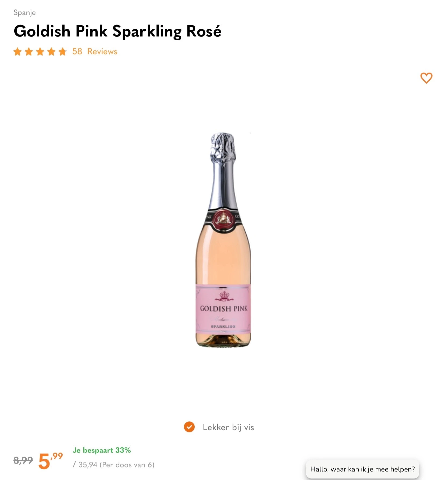This screenshot has width=441, height=480.
Task: Select the fifth rating star
Action: [62, 51]
